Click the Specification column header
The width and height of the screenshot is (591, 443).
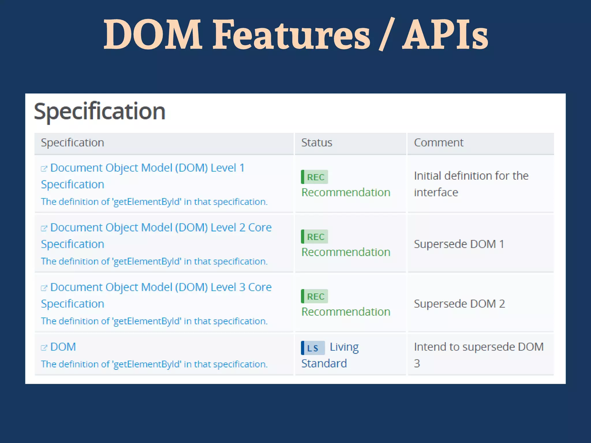[72, 143]
